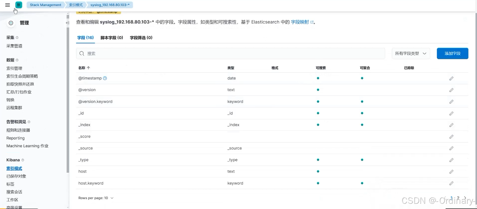This screenshot has width=477, height=209.
Task: Sort by the 名称 column header
Action: [x=84, y=68]
